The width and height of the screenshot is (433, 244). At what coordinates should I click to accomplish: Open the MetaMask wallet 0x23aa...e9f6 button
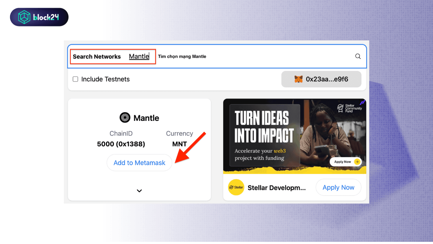click(x=321, y=79)
